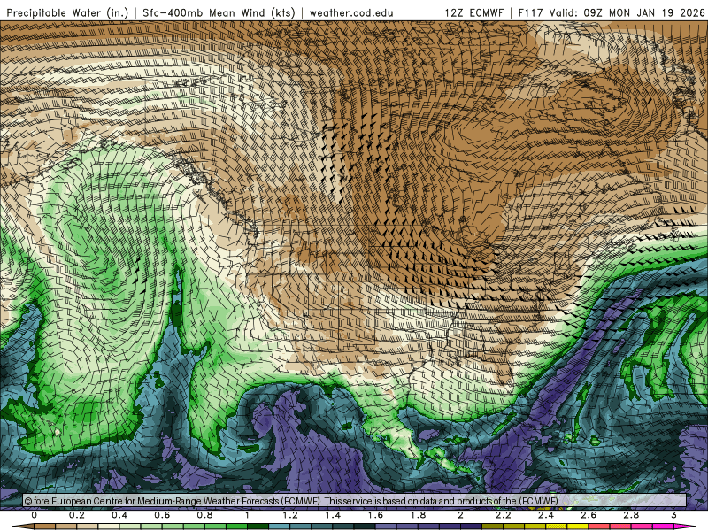Click the '12Z ECMWF' model run text
This screenshot has height=531, width=708.
(x=473, y=12)
